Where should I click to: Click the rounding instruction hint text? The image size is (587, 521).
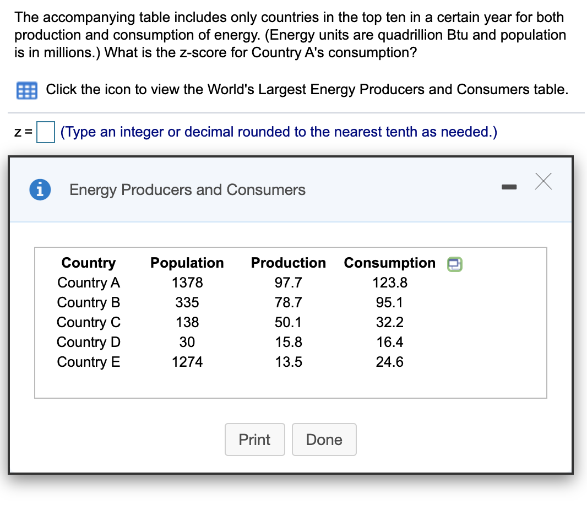pyautogui.click(x=279, y=132)
